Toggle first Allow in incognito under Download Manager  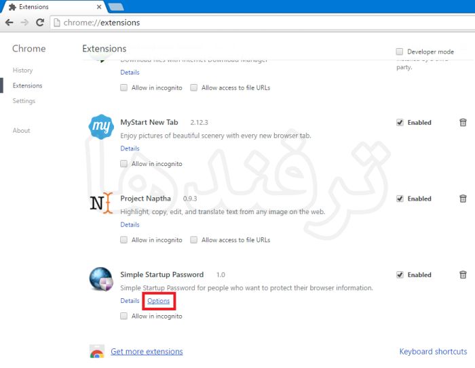[x=123, y=87]
